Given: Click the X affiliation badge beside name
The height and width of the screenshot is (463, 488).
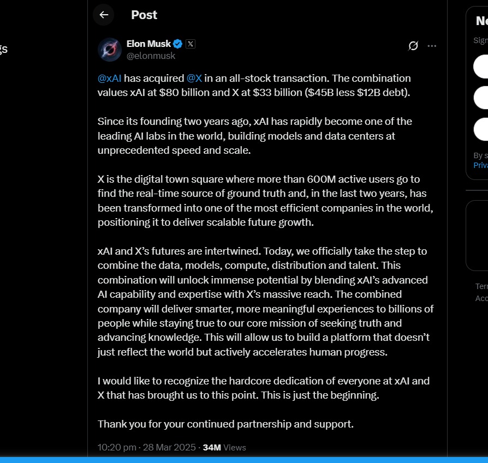Looking at the screenshot, I should (190, 44).
